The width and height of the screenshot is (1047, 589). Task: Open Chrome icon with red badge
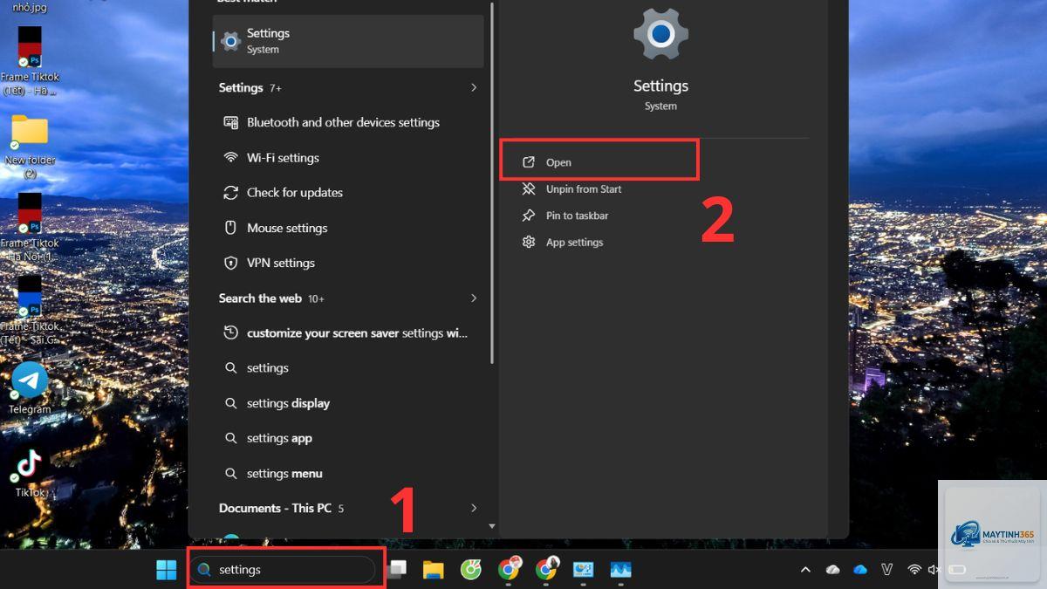pyautogui.click(x=509, y=569)
